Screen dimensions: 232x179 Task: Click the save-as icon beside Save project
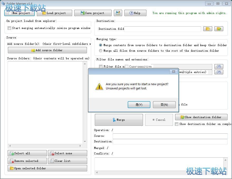pyautogui.click(x=118, y=13)
